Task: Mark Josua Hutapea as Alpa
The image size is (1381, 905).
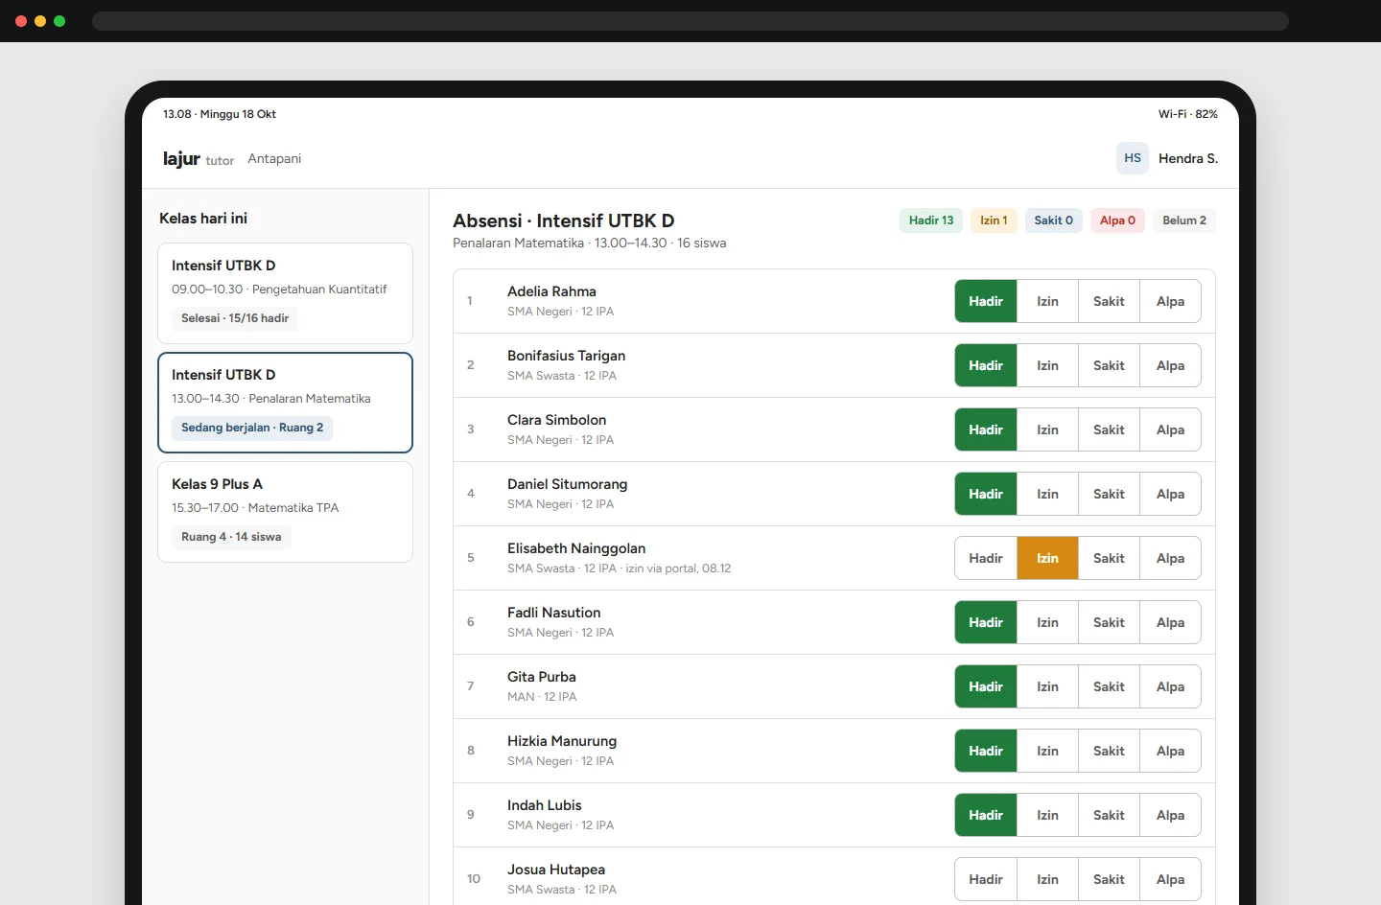Action: [x=1170, y=879]
